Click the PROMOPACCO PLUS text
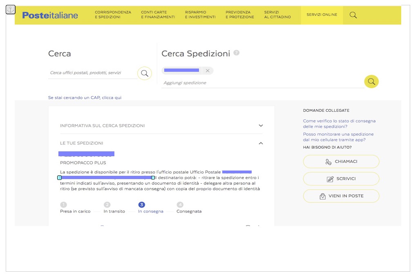Screen dimensions: 420x277 coord(83,162)
